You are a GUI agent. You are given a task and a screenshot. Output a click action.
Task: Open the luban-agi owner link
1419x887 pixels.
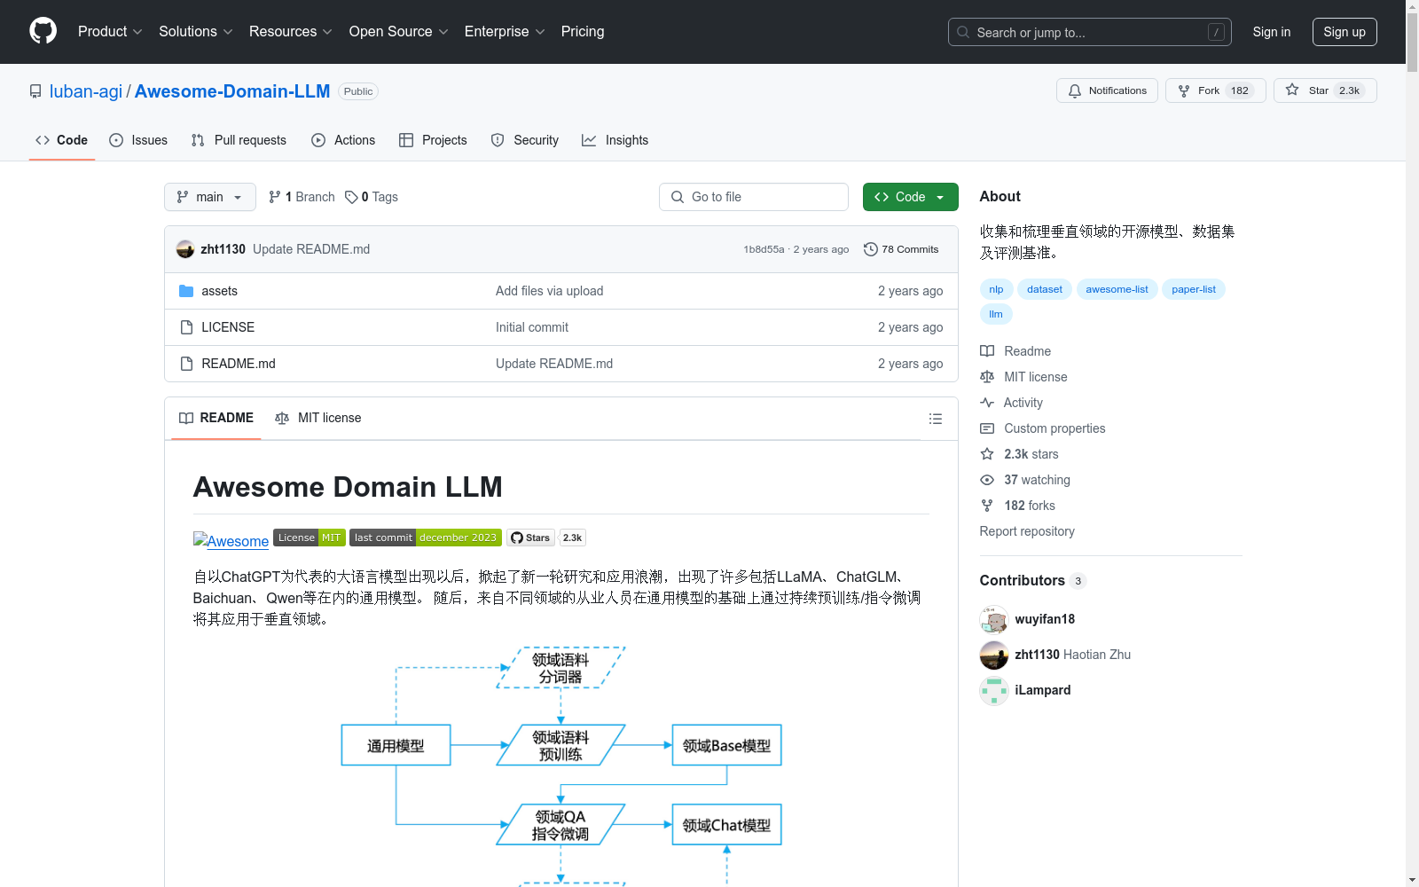86,91
